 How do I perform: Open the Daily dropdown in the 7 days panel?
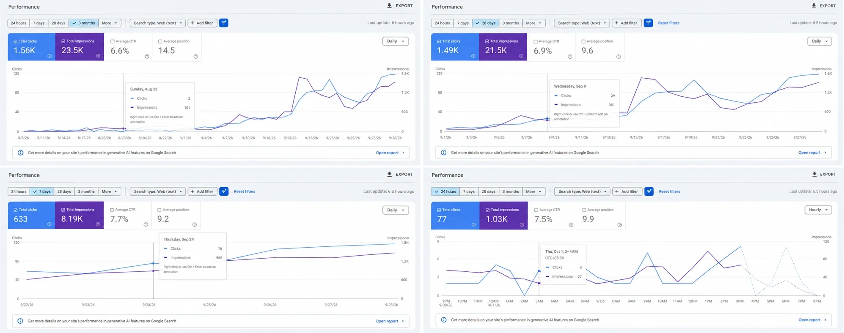(x=396, y=210)
